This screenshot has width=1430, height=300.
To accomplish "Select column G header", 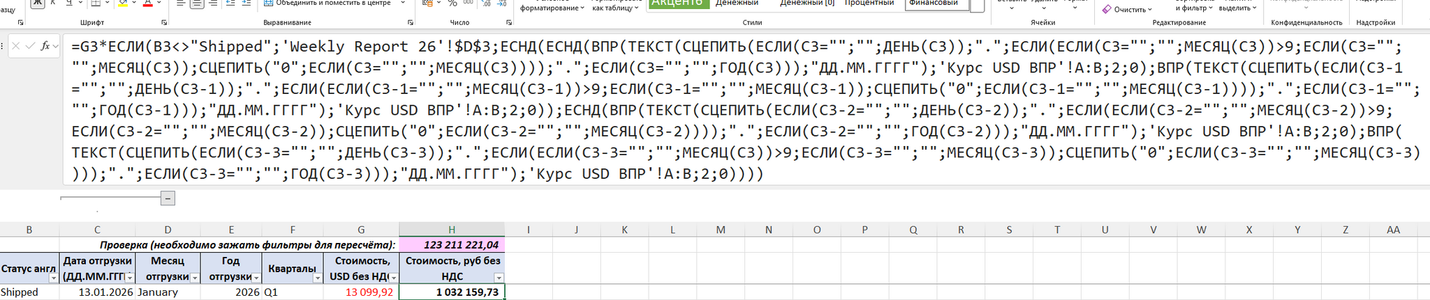I will pyautogui.click(x=361, y=230).
